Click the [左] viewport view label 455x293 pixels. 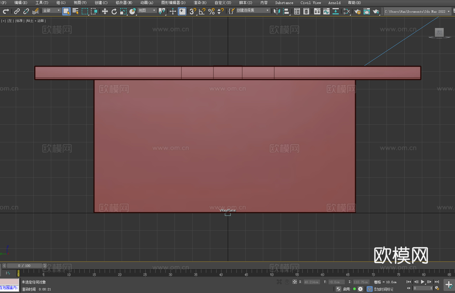tap(11, 21)
